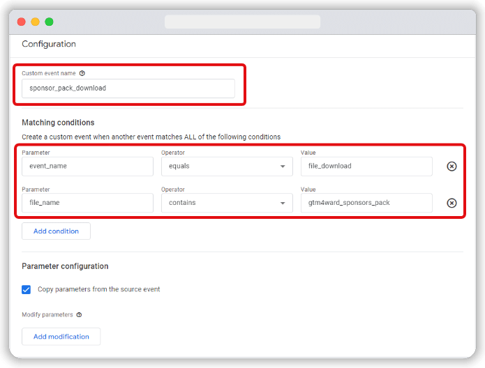
Task: Click the green maximize window button
Action: (x=49, y=22)
